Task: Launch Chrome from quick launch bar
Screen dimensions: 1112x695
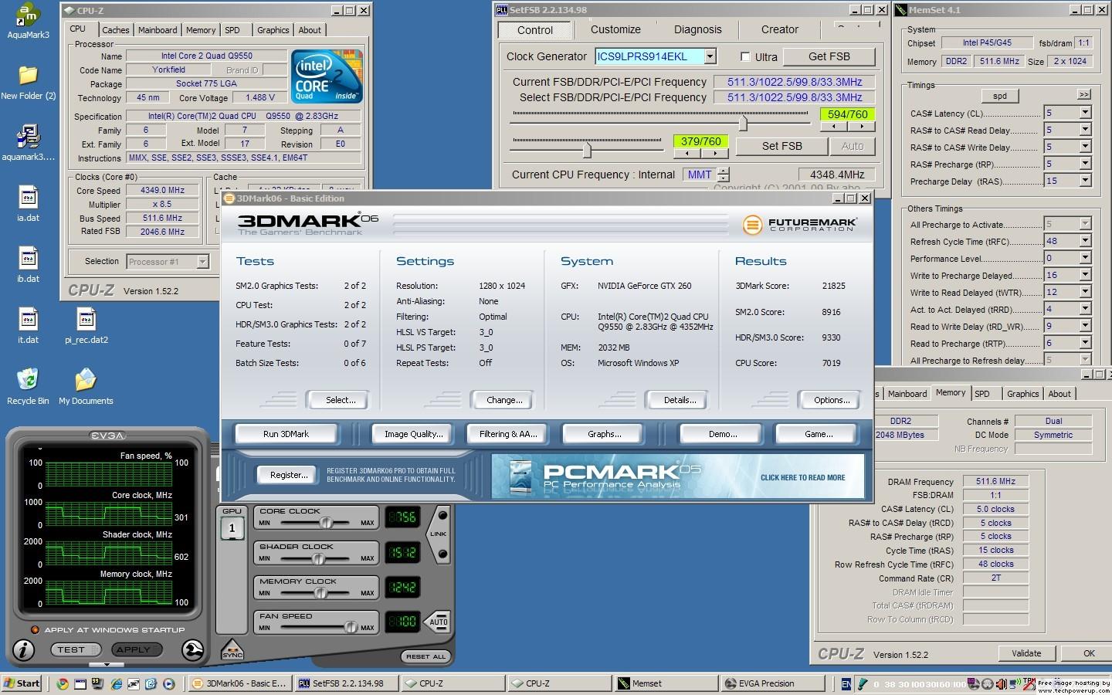Action: tap(63, 683)
